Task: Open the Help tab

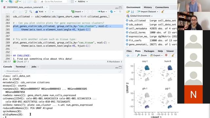Action: coord(160,51)
